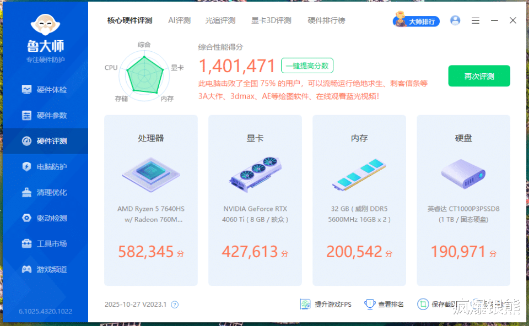Open 硬件参数 in the sidebar
The width and height of the screenshot is (529, 326).
pos(45,115)
